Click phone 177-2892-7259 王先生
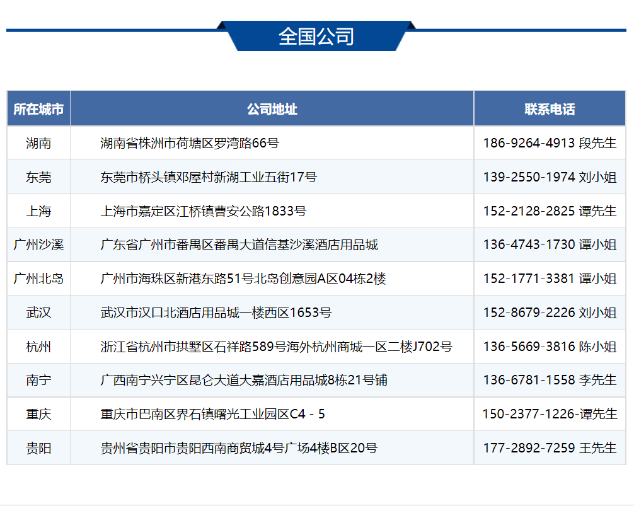The height and width of the screenshot is (506, 634). 550,448
